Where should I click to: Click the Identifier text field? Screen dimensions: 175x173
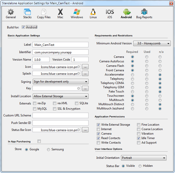pyautogui.click(x=60, y=52)
